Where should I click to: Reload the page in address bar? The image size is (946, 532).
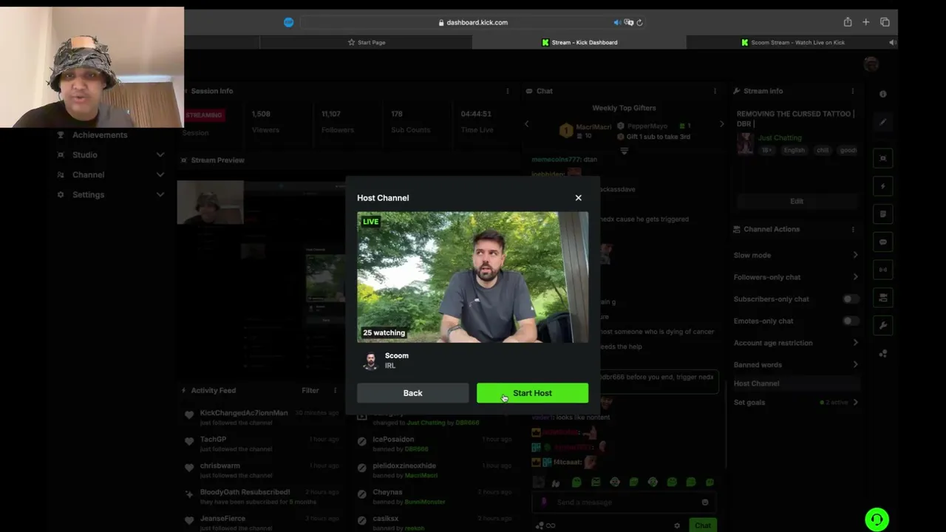(639, 22)
